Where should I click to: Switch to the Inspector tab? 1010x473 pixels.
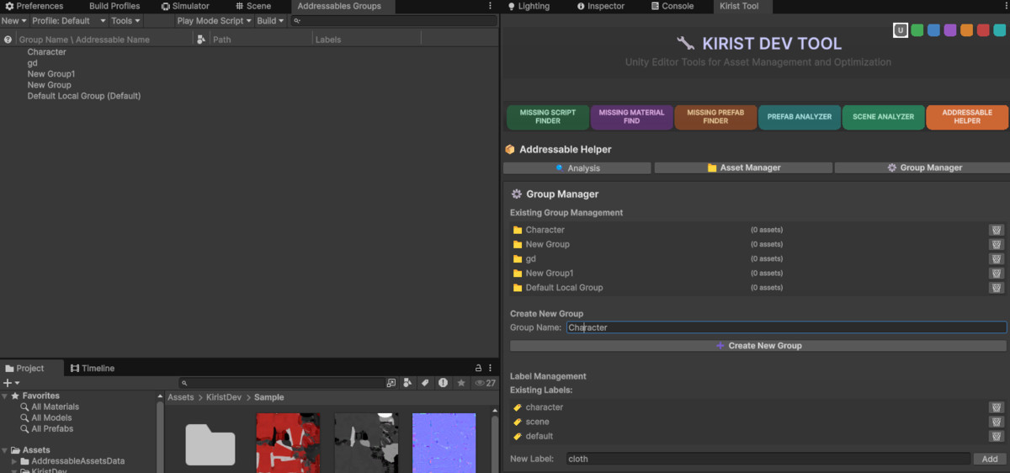click(601, 6)
